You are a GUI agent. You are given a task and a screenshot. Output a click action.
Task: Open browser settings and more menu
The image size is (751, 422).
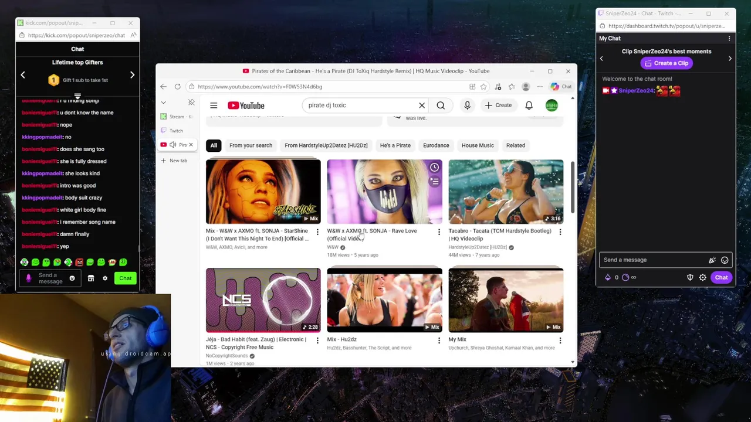(540, 87)
